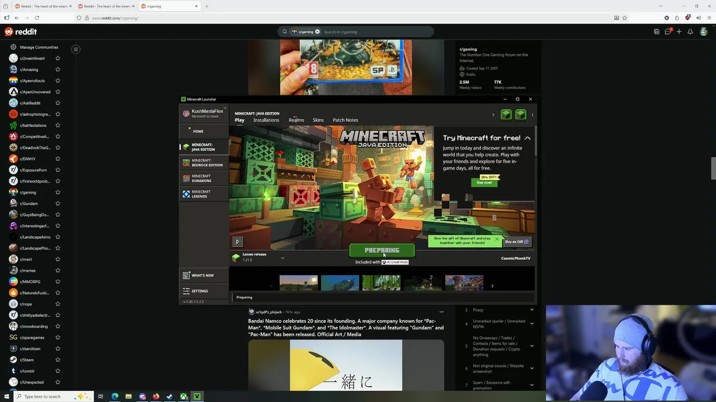The width and height of the screenshot is (716, 402).
Task: Click the KushMastaFlex account avatar
Action: [x=186, y=113]
